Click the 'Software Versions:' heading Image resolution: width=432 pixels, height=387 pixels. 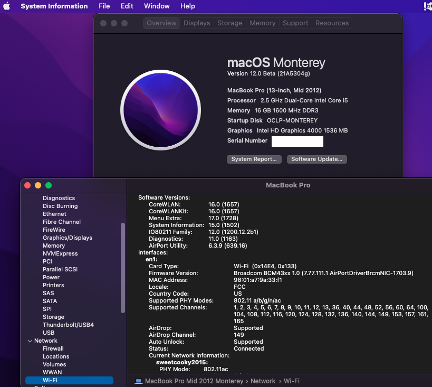click(164, 198)
